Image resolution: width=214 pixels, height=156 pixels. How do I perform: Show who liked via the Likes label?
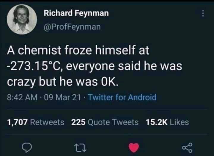[x=179, y=122]
